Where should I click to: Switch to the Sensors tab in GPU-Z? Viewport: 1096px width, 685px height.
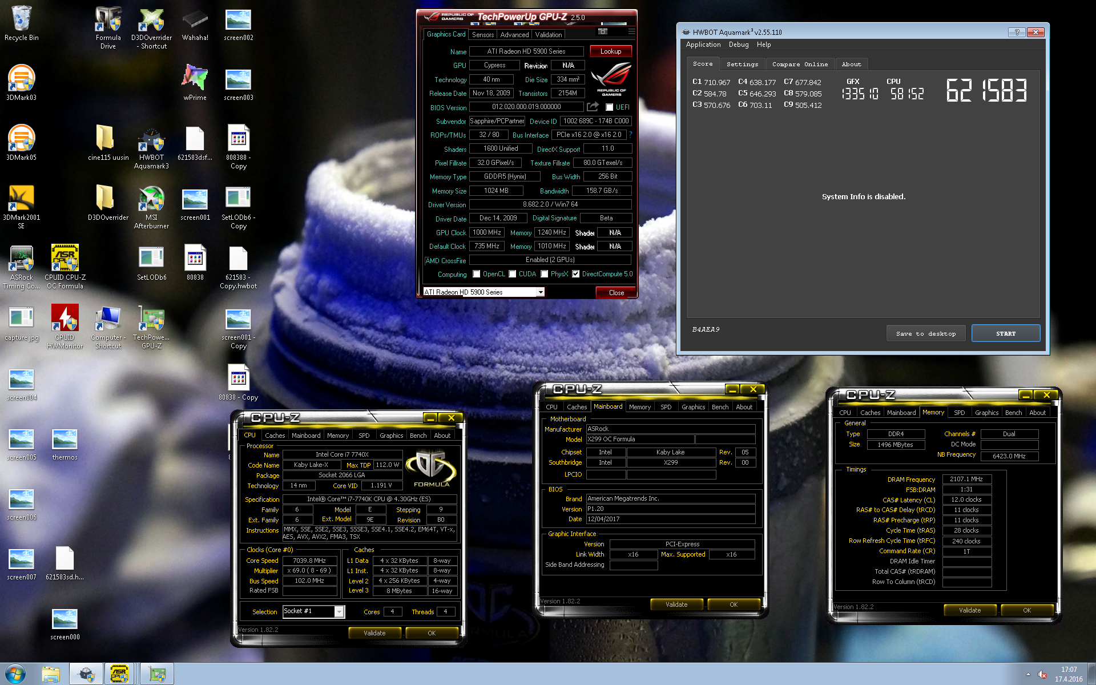pyautogui.click(x=483, y=35)
